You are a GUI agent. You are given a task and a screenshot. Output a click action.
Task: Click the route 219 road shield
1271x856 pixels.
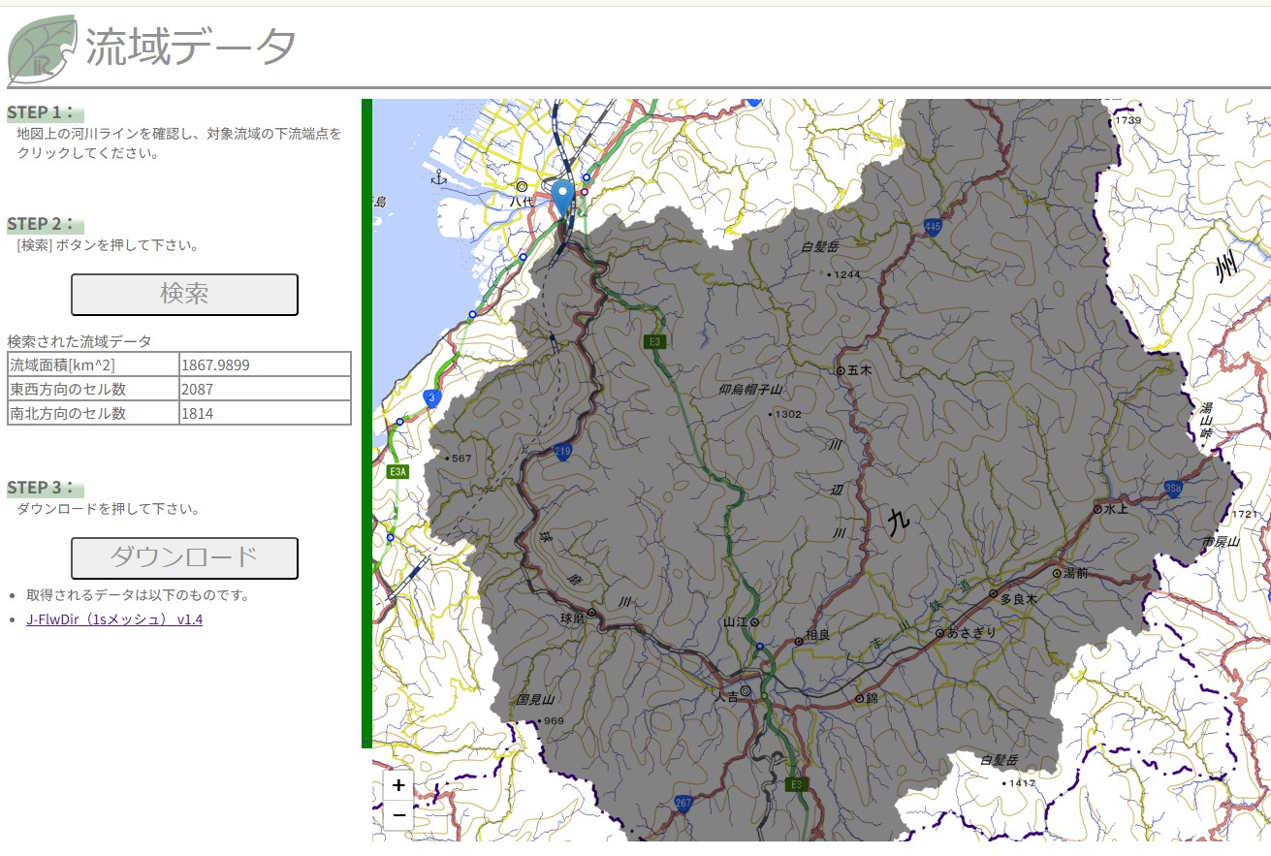562,451
